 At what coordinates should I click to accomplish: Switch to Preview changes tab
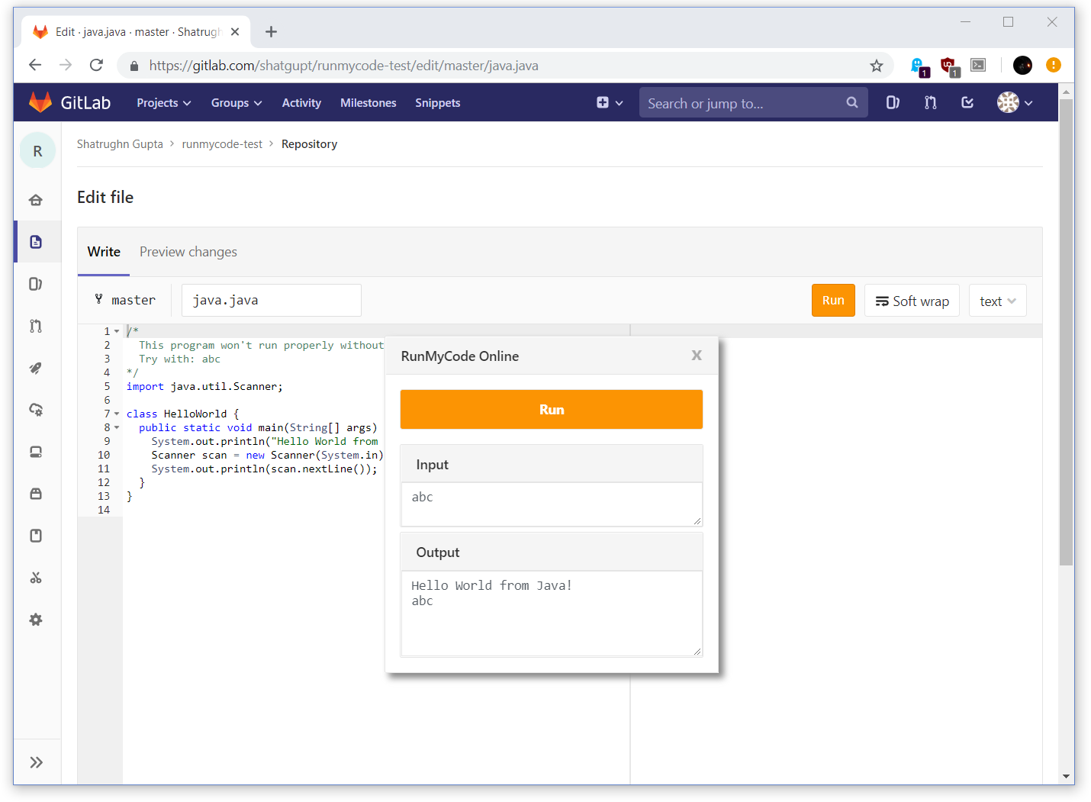(188, 252)
